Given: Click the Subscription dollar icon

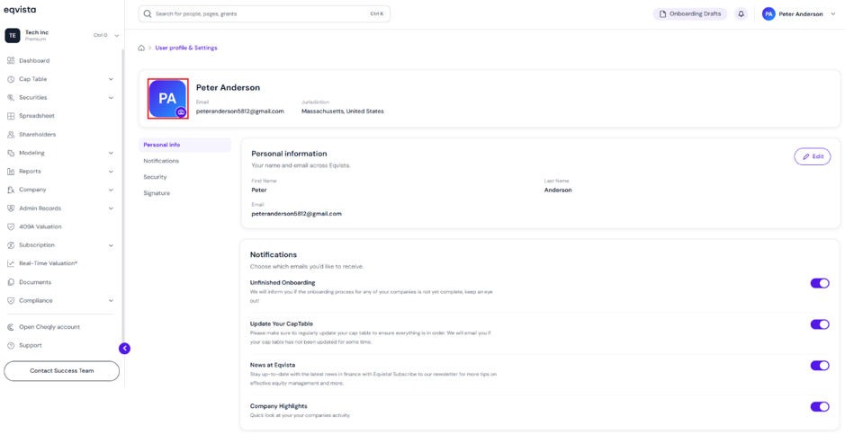Looking at the screenshot, I should pos(11,245).
